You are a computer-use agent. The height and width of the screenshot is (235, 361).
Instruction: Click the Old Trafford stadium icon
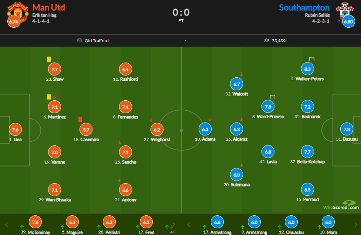coord(80,40)
